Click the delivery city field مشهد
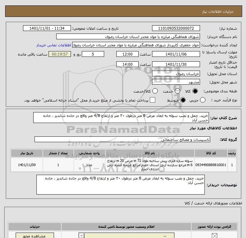Viewport: 246px width, 238px height. (x=176, y=82)
